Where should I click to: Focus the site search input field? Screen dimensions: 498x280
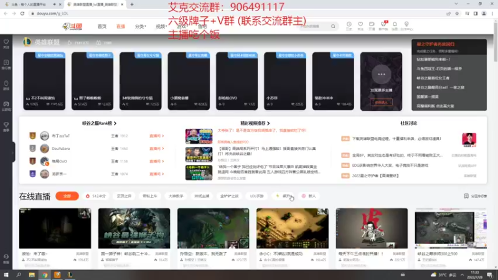click(x=314, y=26)
